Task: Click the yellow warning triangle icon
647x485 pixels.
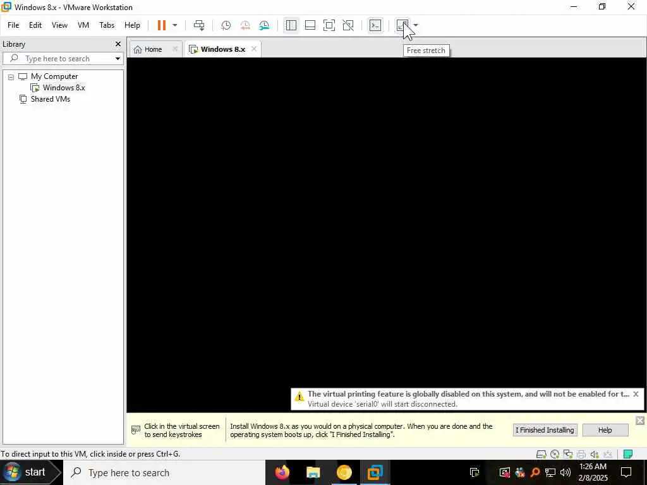Action: click(x=299, y=397)
